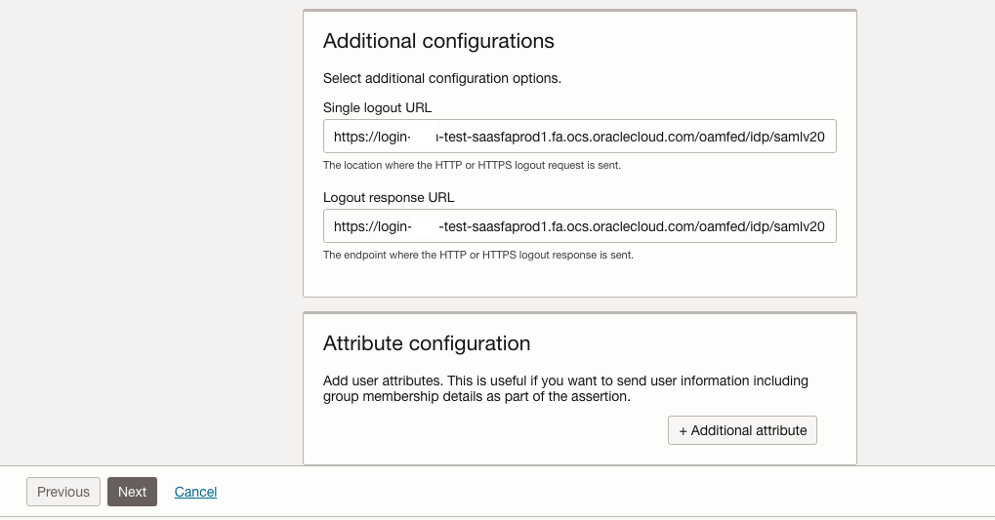
Task: Click 'https' start of Logout response URL
Action: pyautogui.click(x=349, y=226)
